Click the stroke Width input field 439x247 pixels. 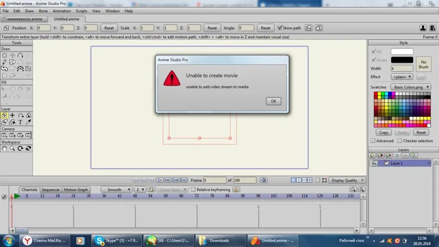point(402,68)
